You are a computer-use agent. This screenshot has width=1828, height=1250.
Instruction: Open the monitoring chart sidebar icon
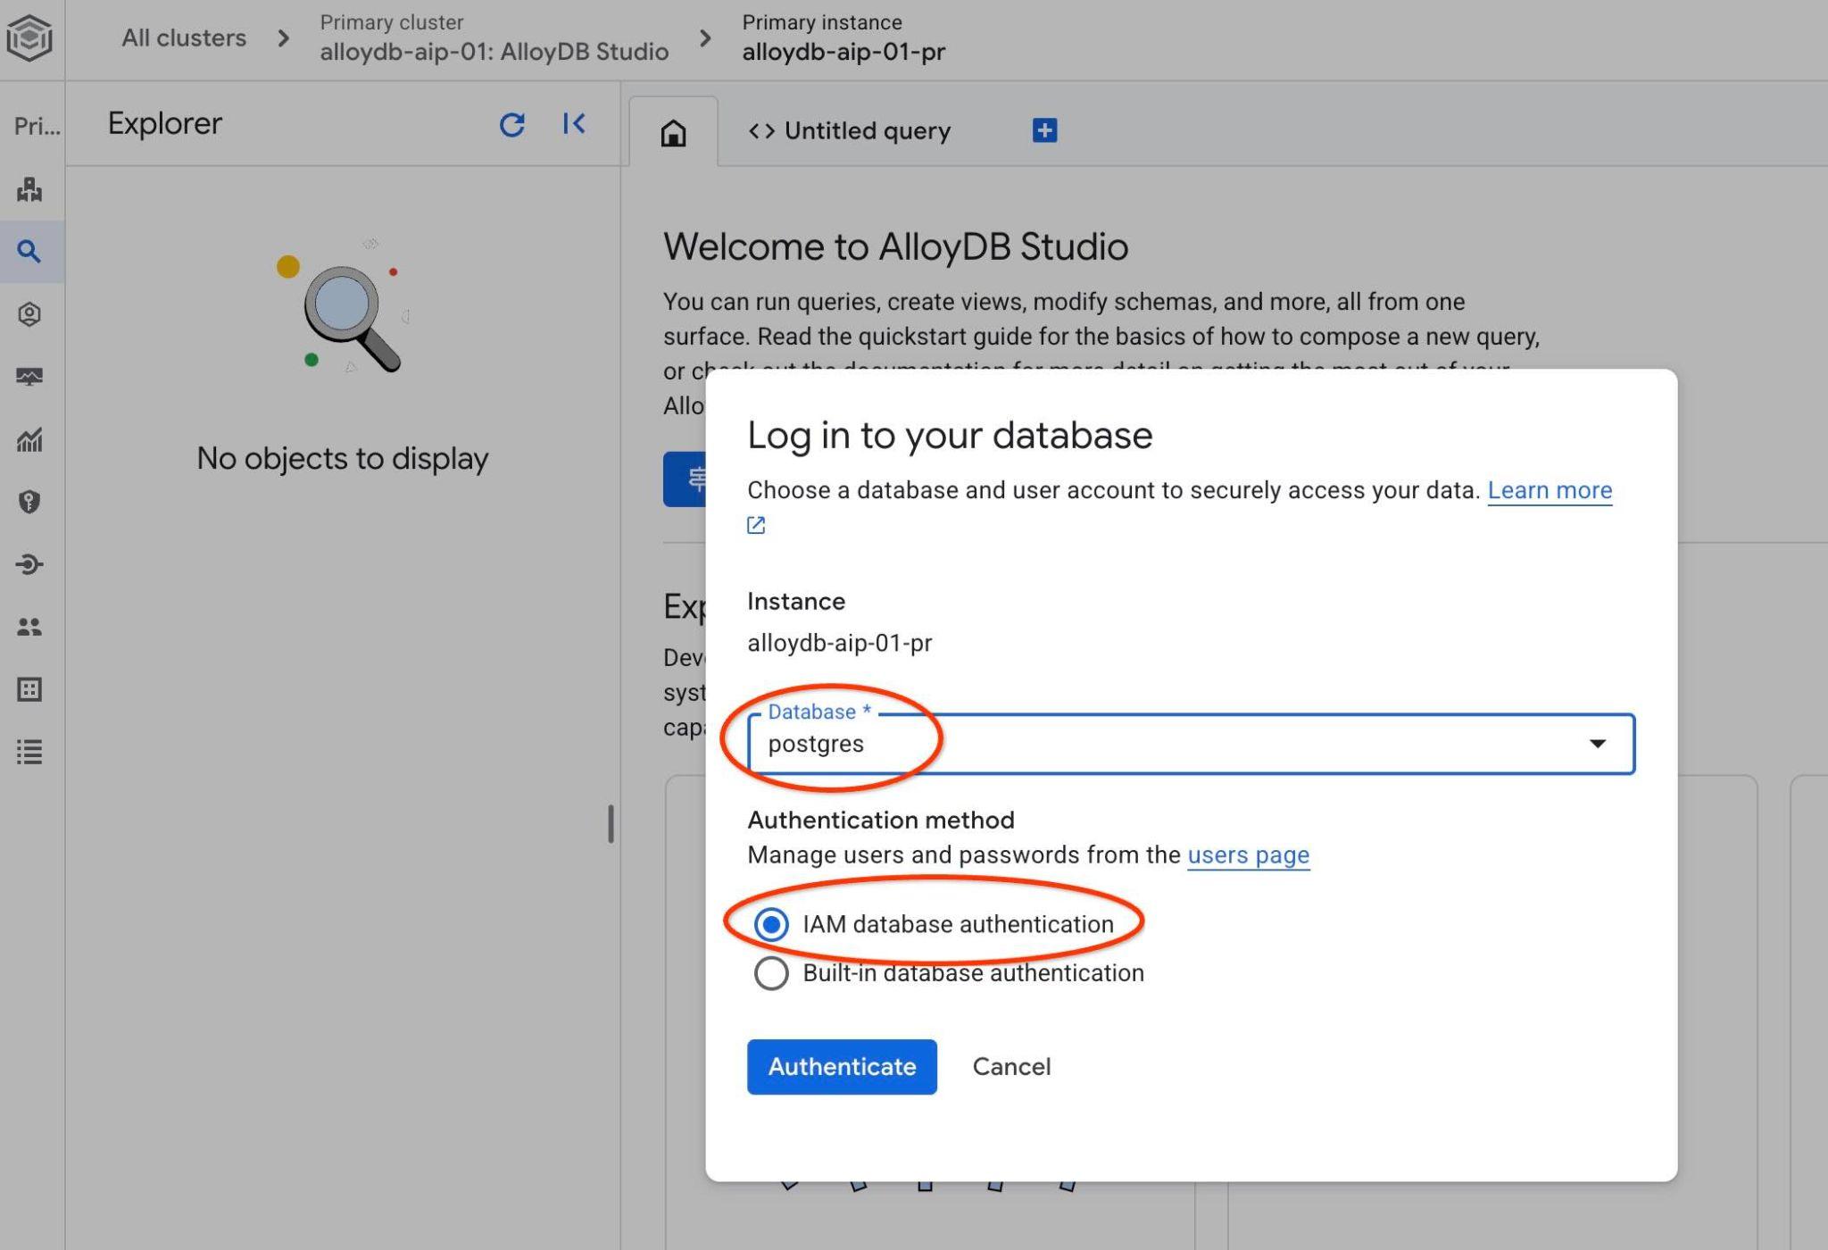tap(29, 439)
